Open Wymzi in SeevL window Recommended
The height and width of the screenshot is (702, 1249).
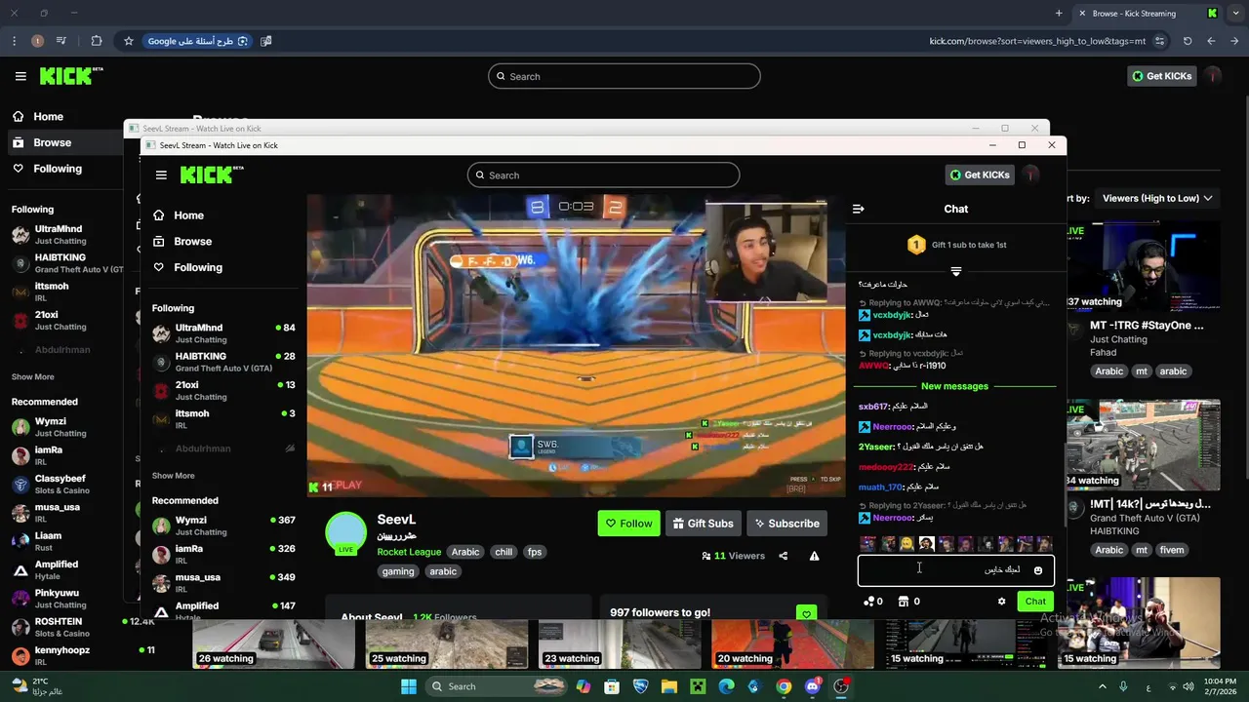click(x=223, y=526)
